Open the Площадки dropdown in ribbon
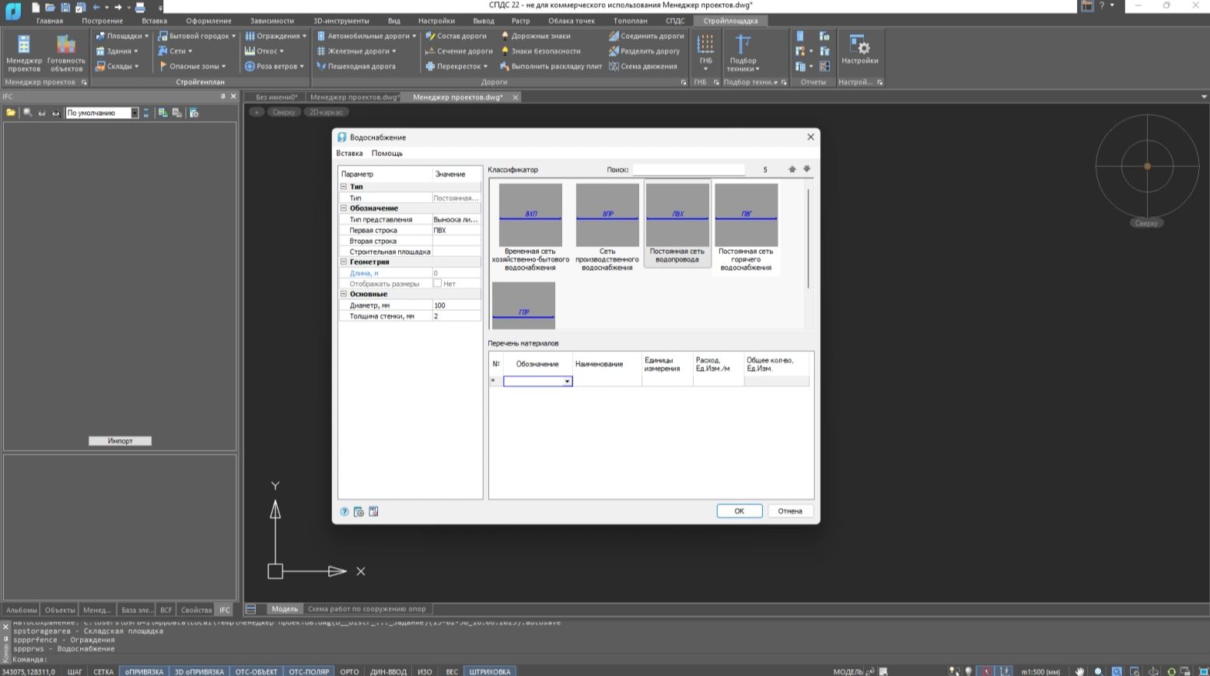 (122, 36)
